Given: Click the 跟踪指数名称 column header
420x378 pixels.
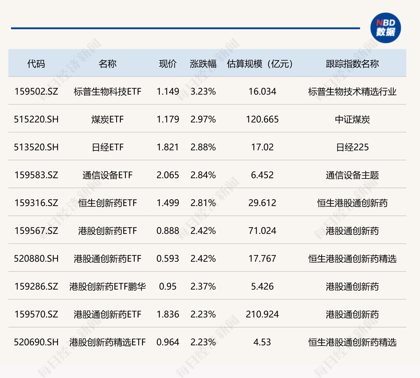Looking at the screenshot, I should click(x=352, y=64).
